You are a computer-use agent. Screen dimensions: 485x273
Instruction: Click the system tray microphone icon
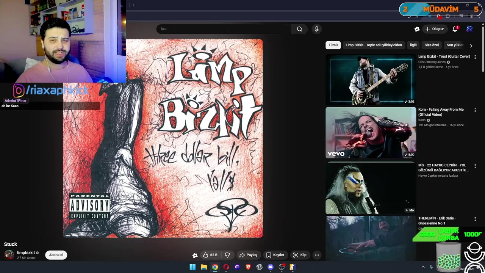coord(431,267)
